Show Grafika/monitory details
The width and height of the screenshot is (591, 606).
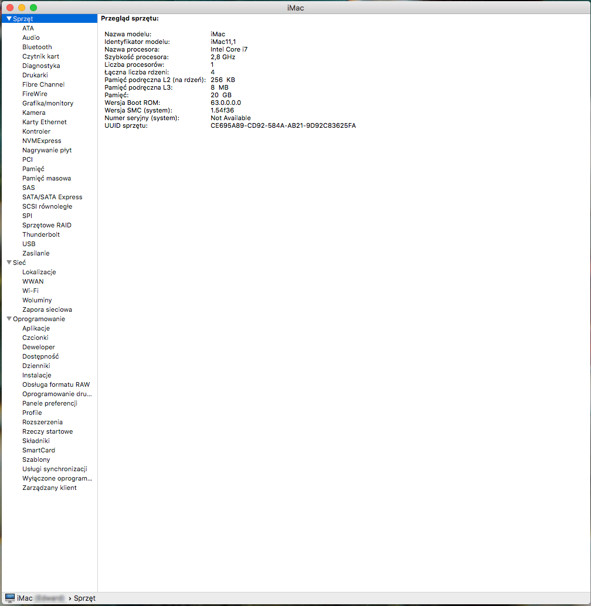[48, 103]
